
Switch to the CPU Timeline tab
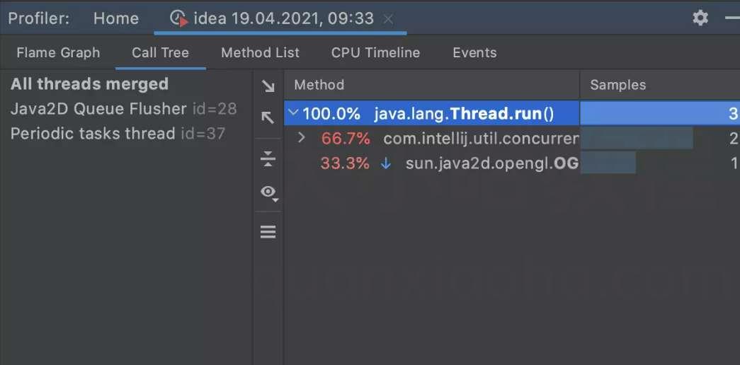pyautogui.click(x=375, y=52)
